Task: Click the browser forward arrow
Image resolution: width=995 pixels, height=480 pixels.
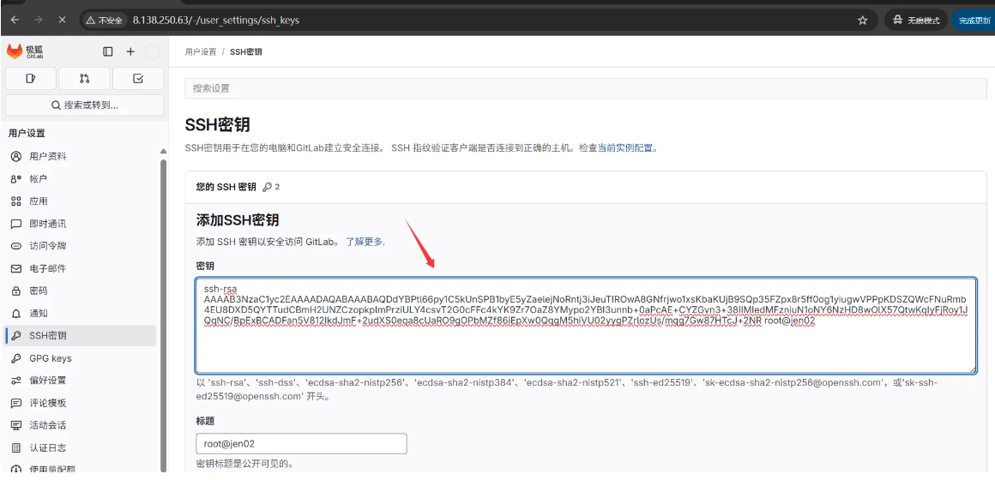Action: click(38, 21)
